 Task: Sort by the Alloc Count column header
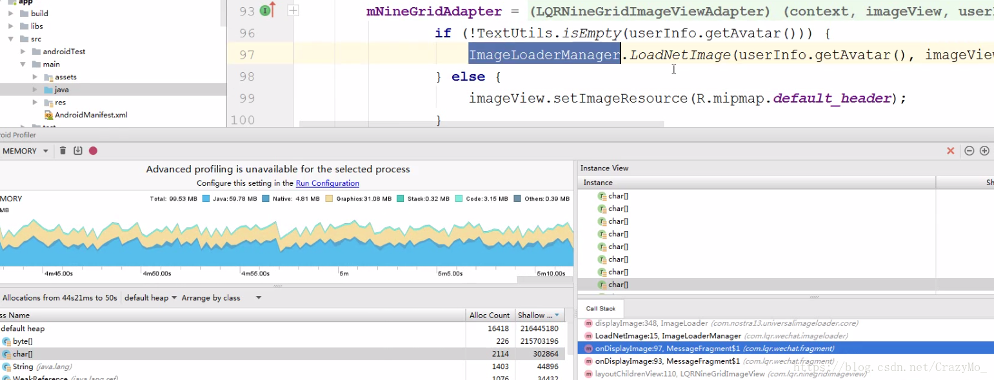490,315
